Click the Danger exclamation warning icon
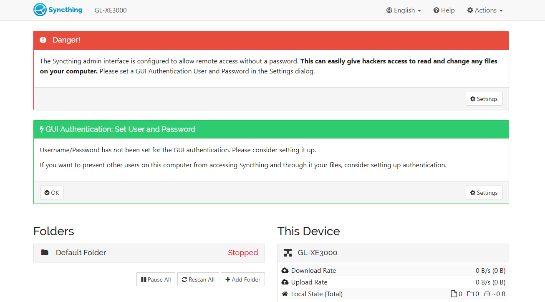545x302 pixels. pyautogui.click(x=43, y=40)
